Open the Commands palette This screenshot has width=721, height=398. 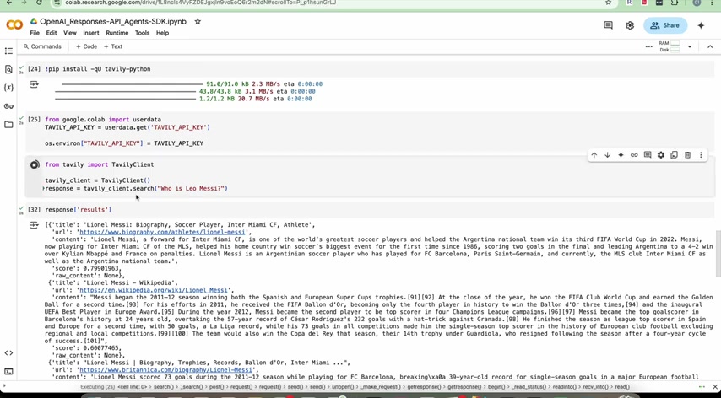42,46
